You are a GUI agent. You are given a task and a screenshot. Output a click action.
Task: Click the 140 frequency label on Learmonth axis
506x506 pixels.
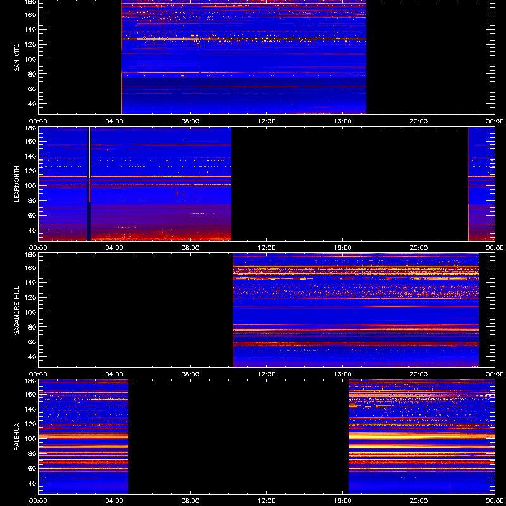32,156
